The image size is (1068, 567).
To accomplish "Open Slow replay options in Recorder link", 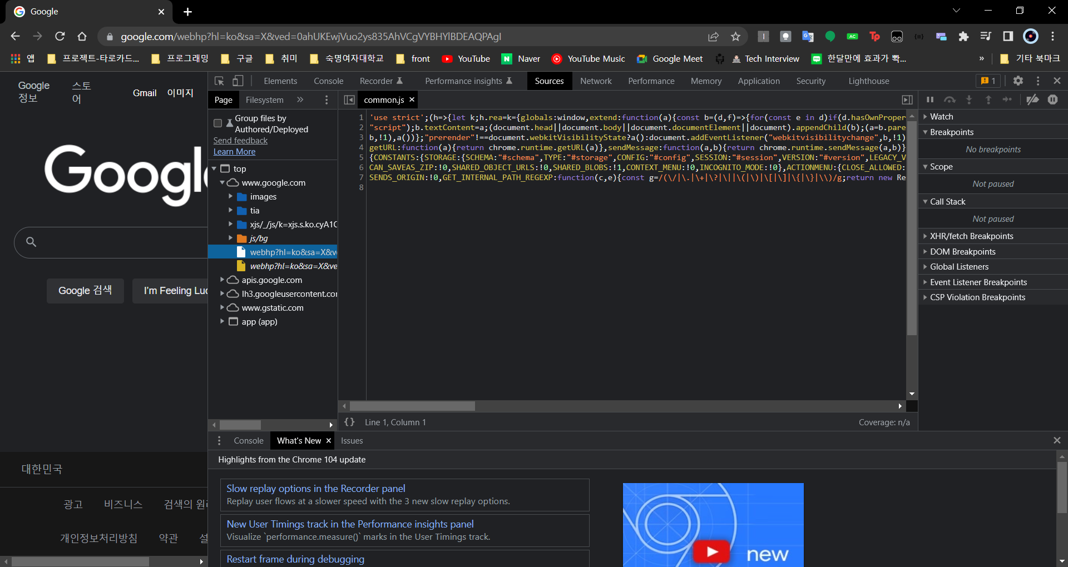I will point(316,489).
